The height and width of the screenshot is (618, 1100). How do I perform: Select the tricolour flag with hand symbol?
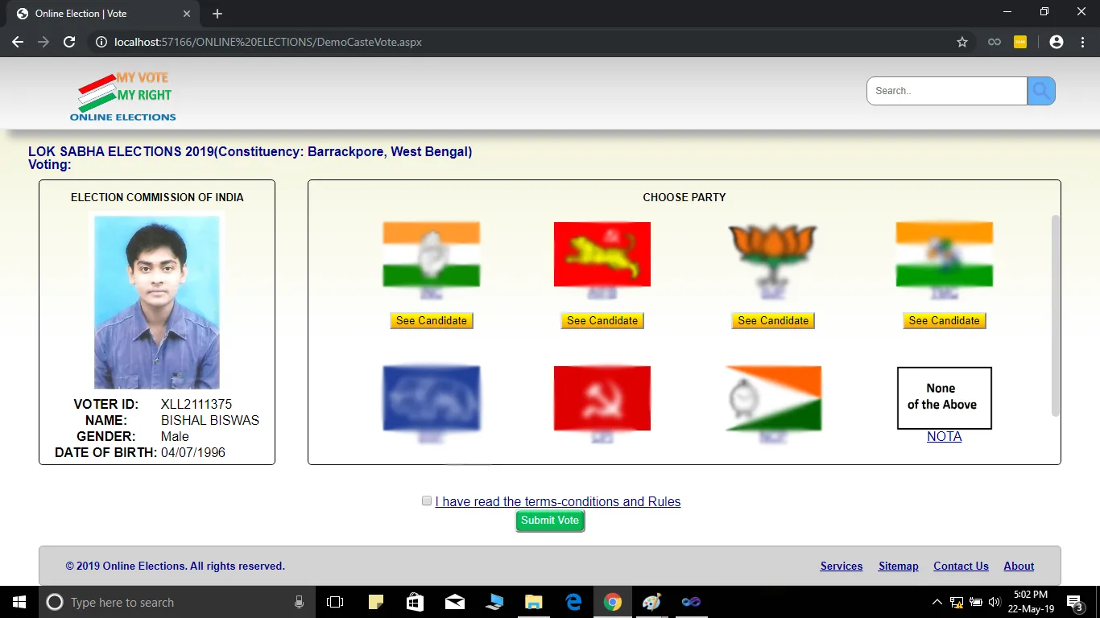[x=432, y=254]
